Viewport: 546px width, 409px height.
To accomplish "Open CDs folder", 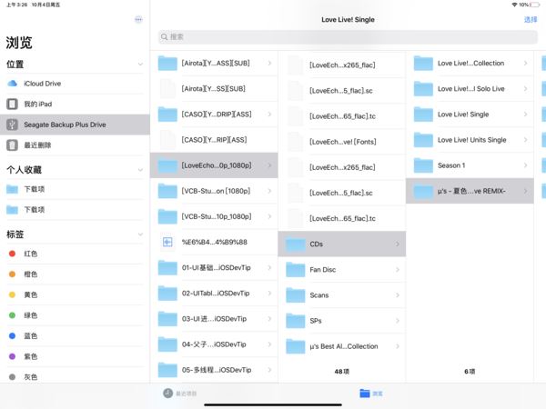I will click(x=342, y=244).
